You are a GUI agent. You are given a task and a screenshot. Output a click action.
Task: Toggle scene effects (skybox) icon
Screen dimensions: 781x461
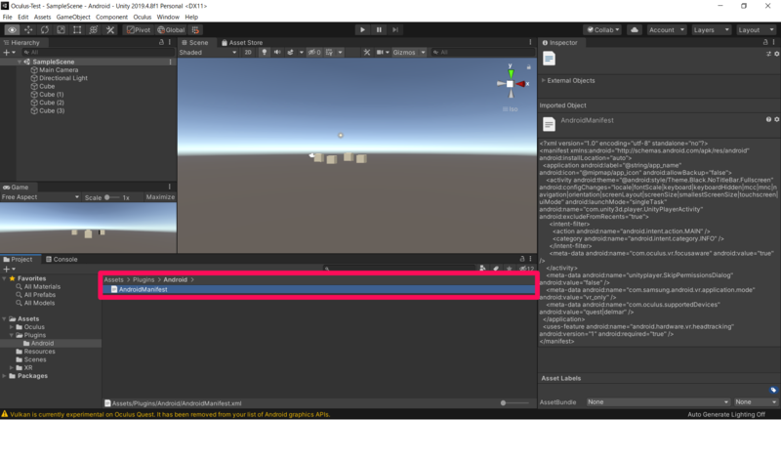coord(290,53)
